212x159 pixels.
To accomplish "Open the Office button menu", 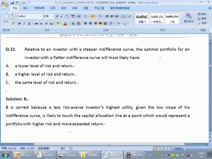I will coord(5,5).
